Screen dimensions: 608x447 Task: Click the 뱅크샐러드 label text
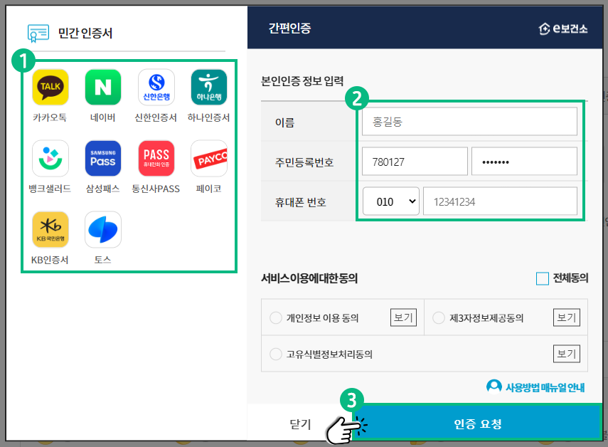[x=50, y=189]
